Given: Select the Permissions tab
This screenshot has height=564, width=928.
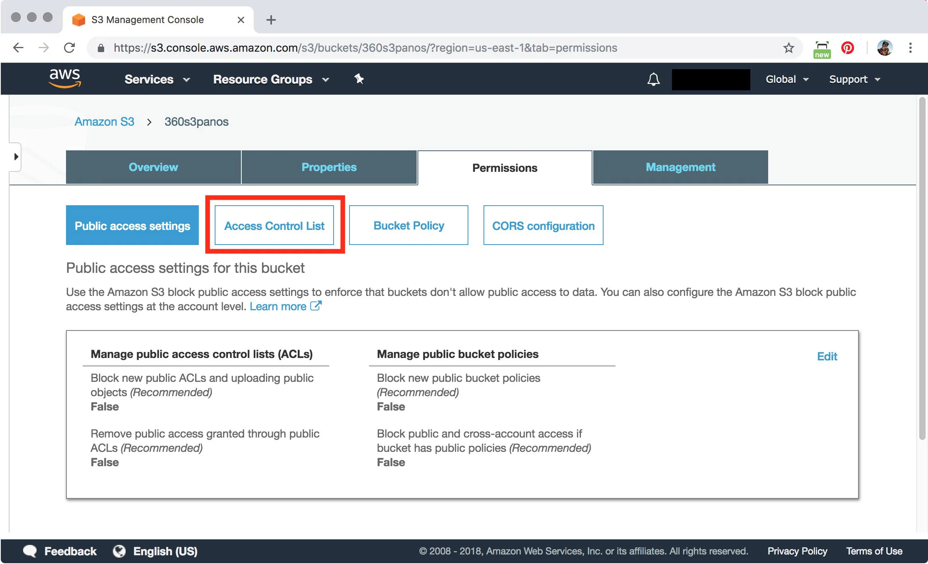Looking at the screenshot, I should 505,168.
